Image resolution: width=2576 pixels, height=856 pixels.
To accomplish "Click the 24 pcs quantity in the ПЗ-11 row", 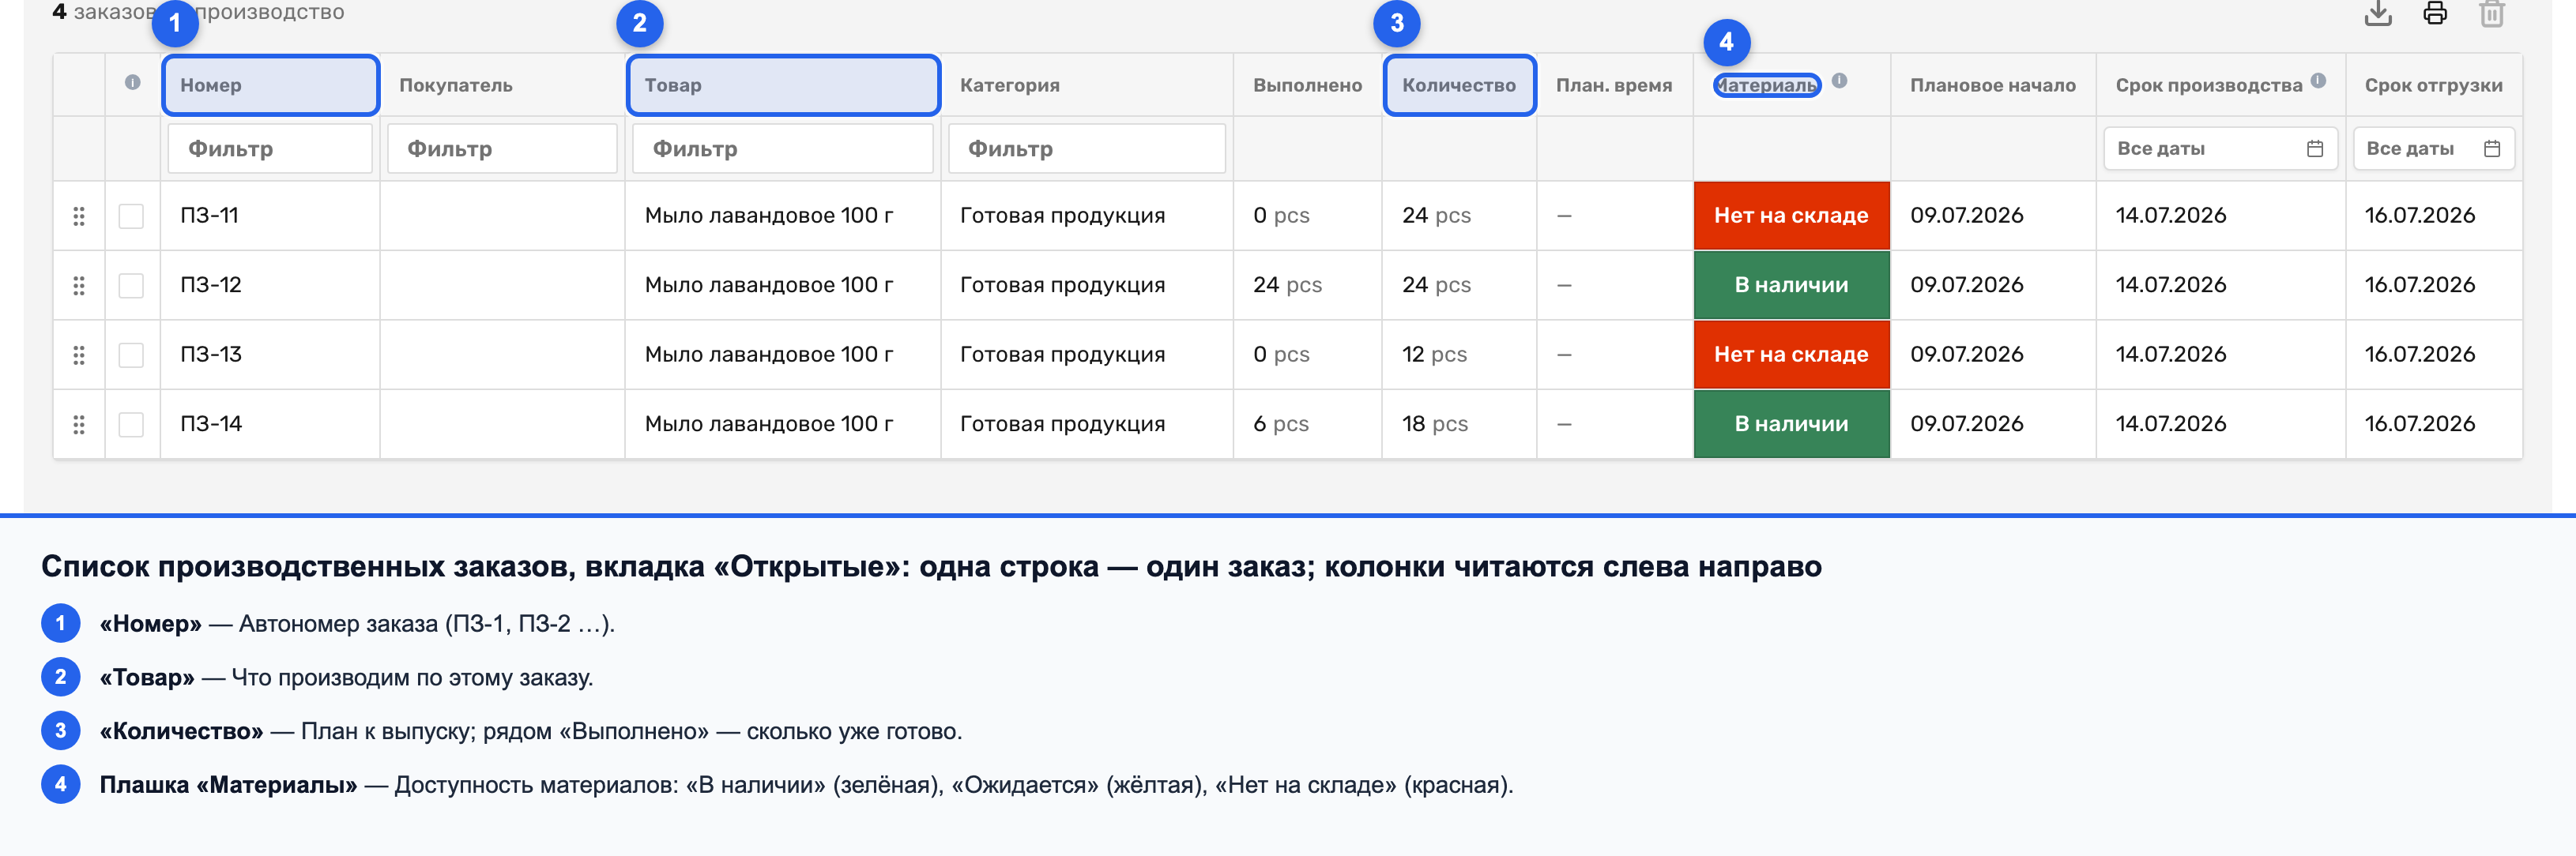I will pos(1436,216).
